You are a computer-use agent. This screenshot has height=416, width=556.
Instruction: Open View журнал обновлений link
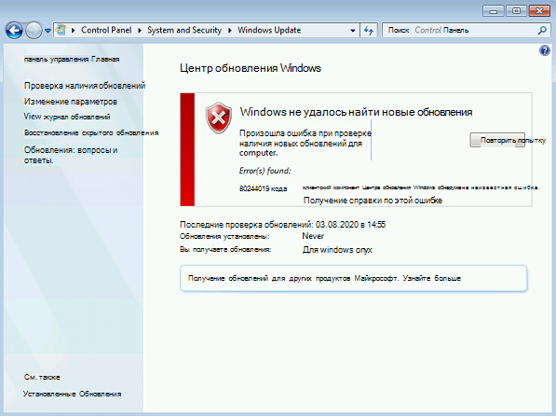click(67, 117)
